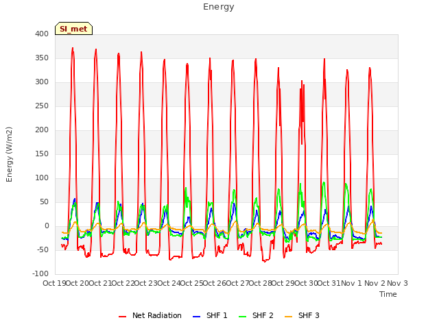Click the 0 y-axis tick label
The width and height of the screenshot is (439, 329).
tap(47, 226)
